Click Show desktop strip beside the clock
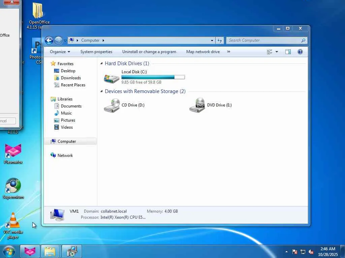 point(343,251)
